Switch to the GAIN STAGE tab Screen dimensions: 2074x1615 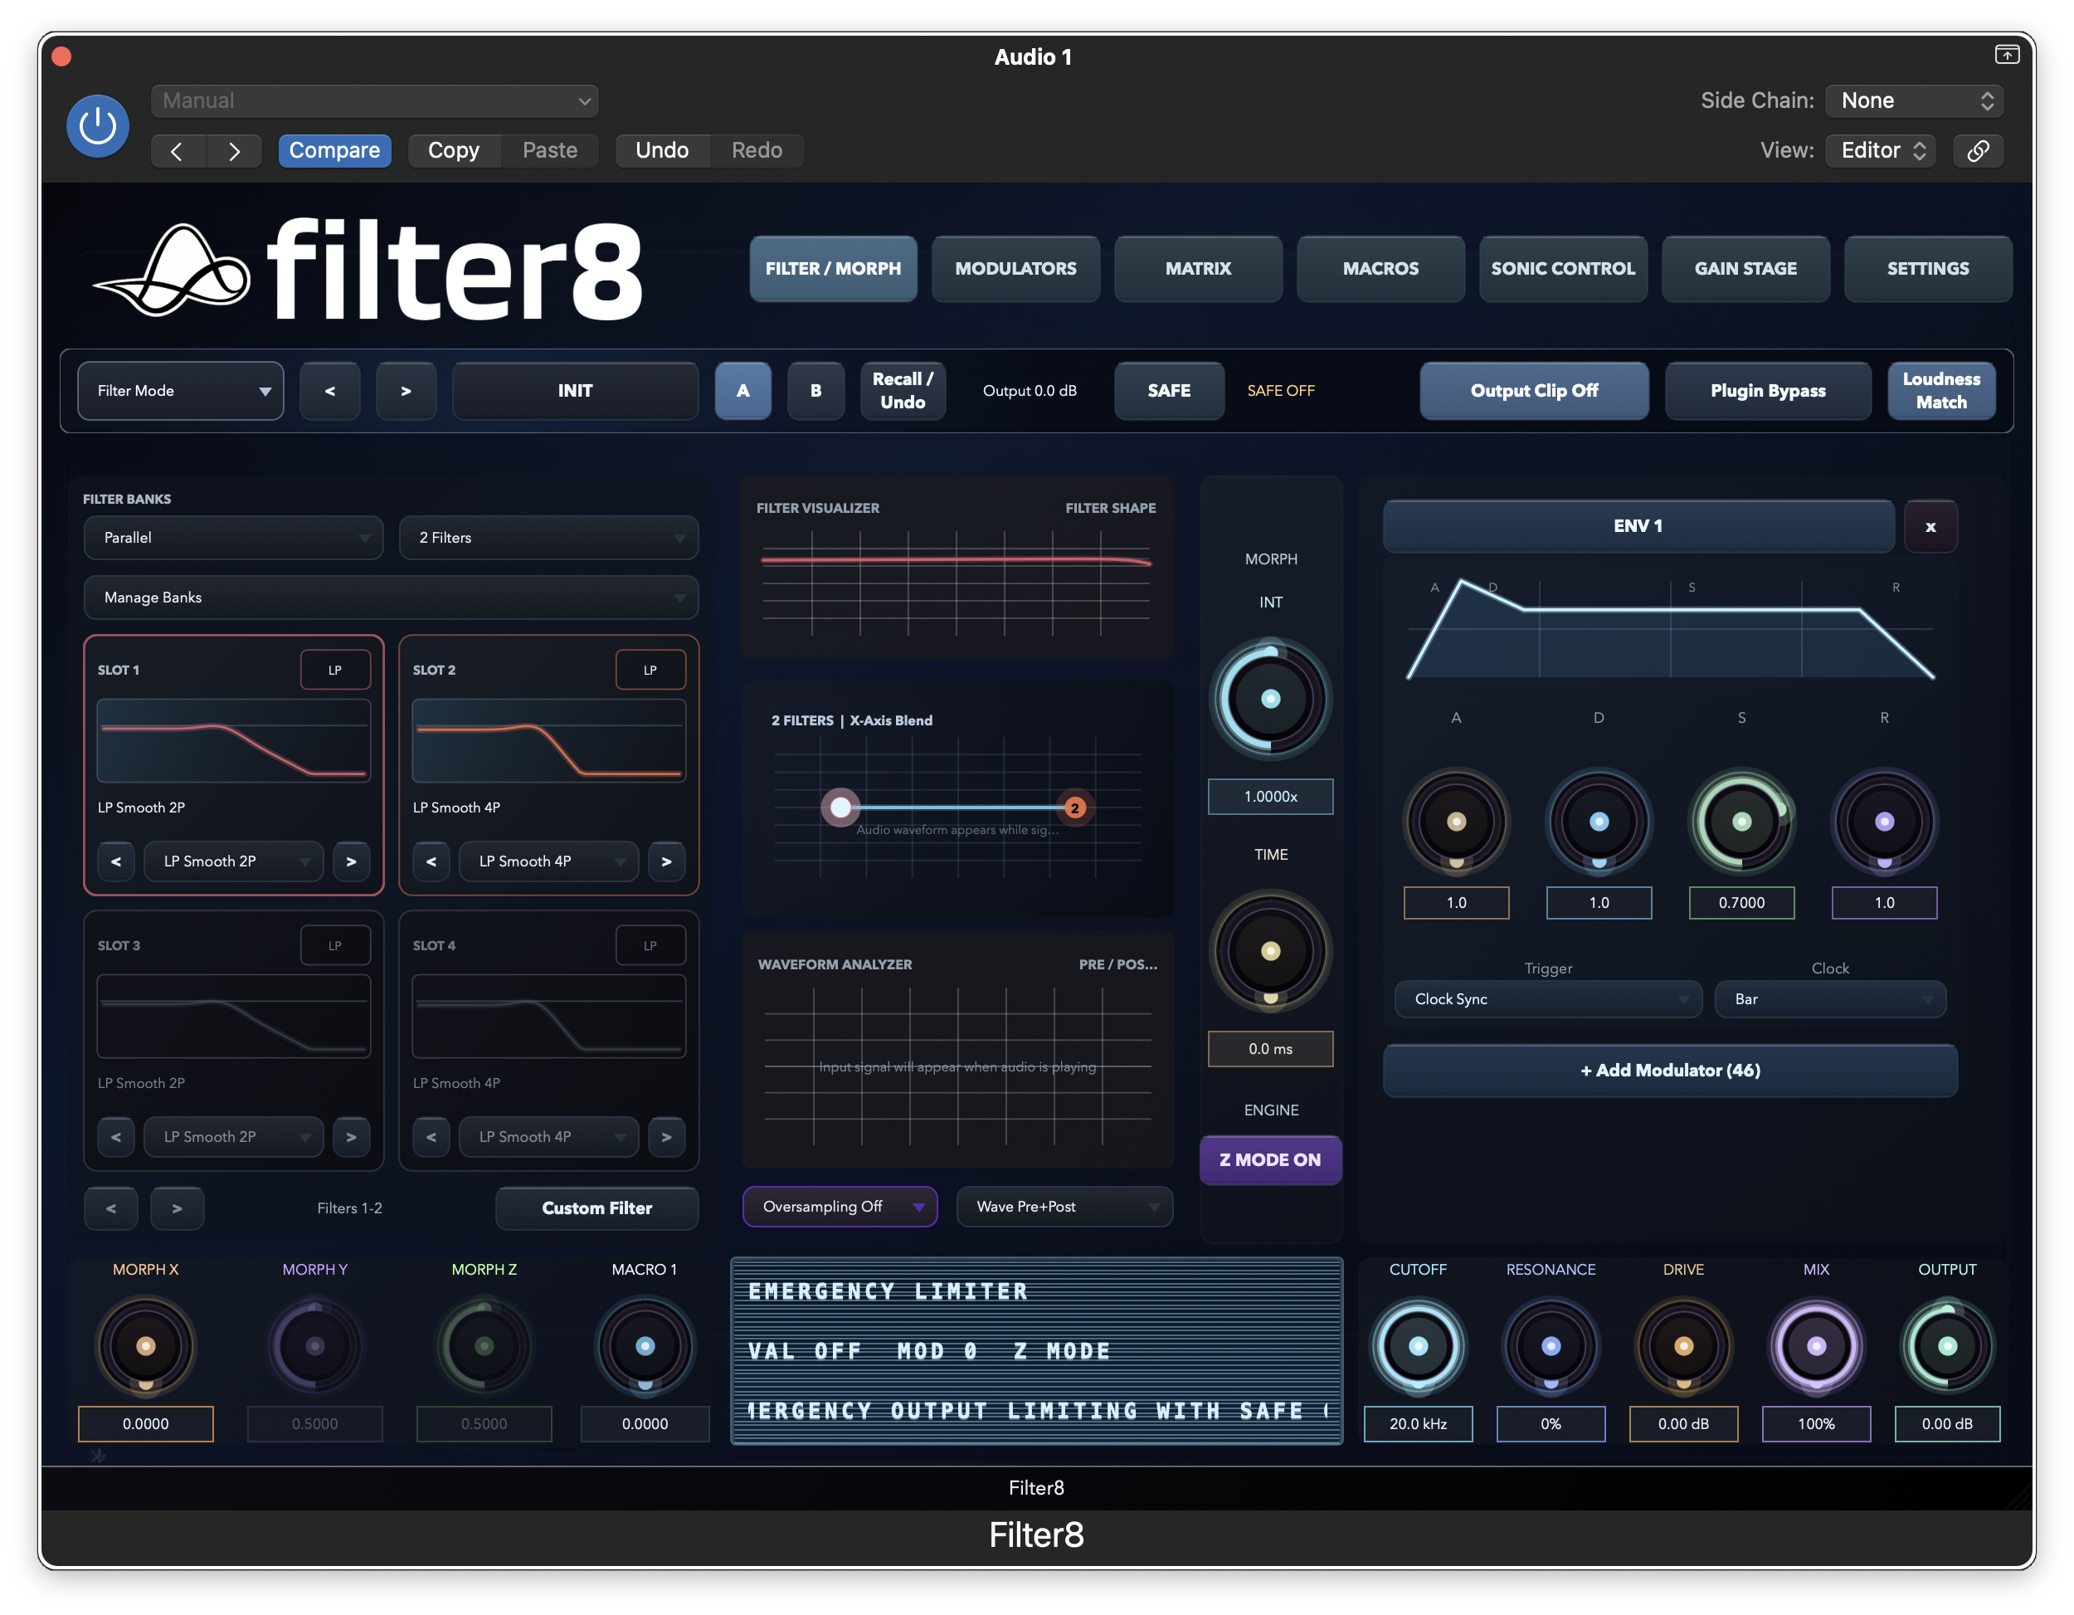coord(1745,269)
